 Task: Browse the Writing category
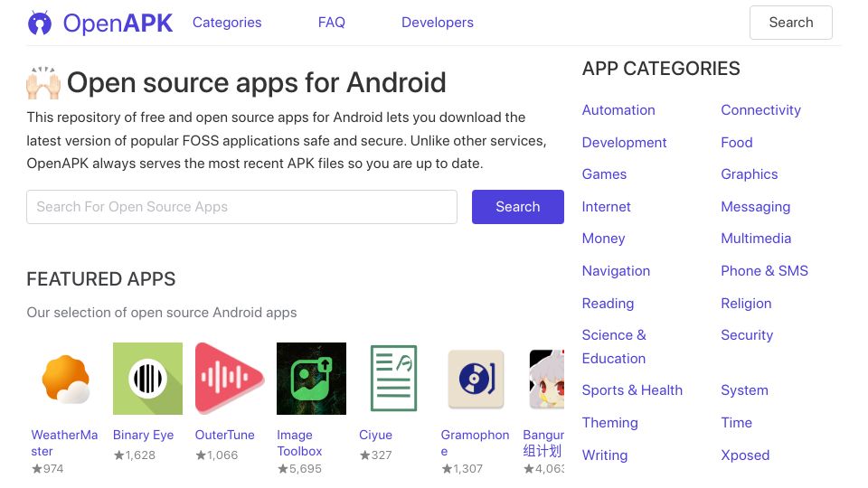(605, 455)
